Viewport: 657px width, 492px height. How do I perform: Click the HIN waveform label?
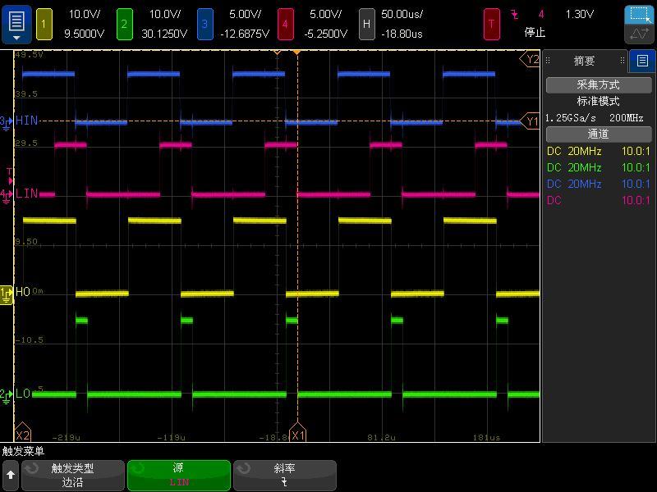click(27, 121)
